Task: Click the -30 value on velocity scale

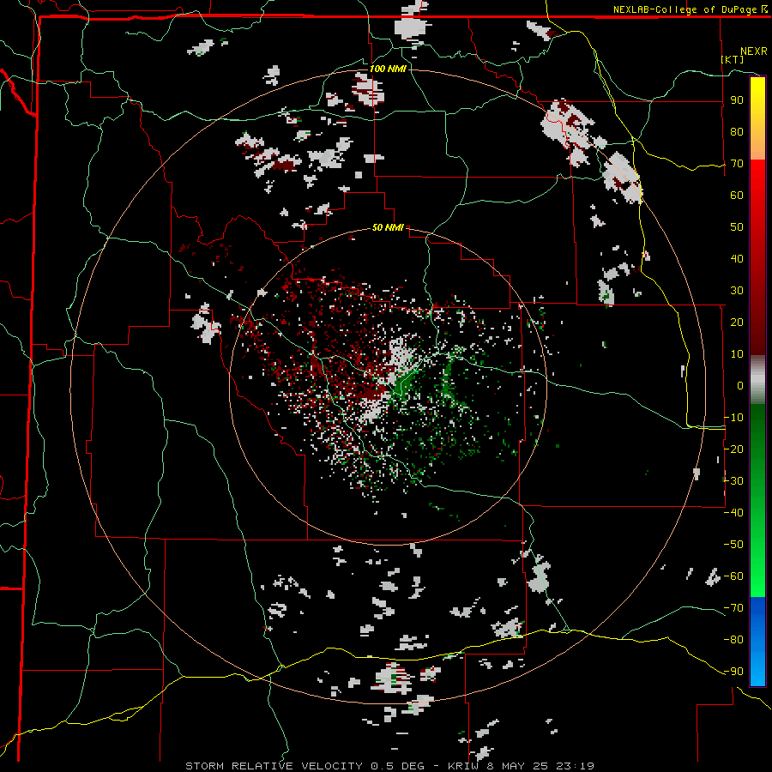Action: tap(733, 480)
